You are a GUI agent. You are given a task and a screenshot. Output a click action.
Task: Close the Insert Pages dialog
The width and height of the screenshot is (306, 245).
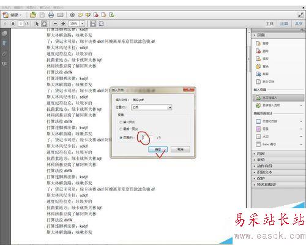click(x=188, y=90)
